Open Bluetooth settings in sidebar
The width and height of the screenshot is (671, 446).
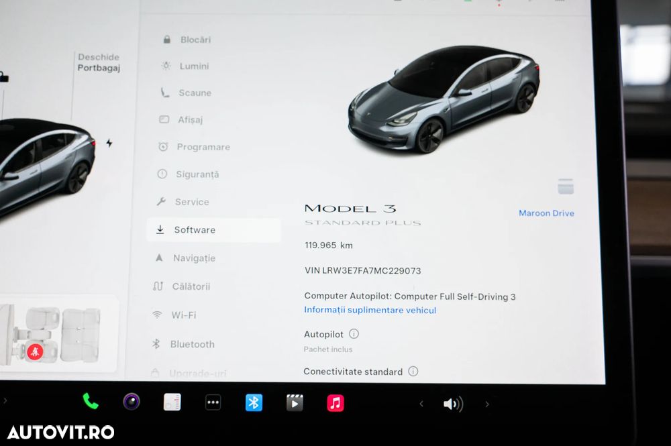(x=183, y=344)
